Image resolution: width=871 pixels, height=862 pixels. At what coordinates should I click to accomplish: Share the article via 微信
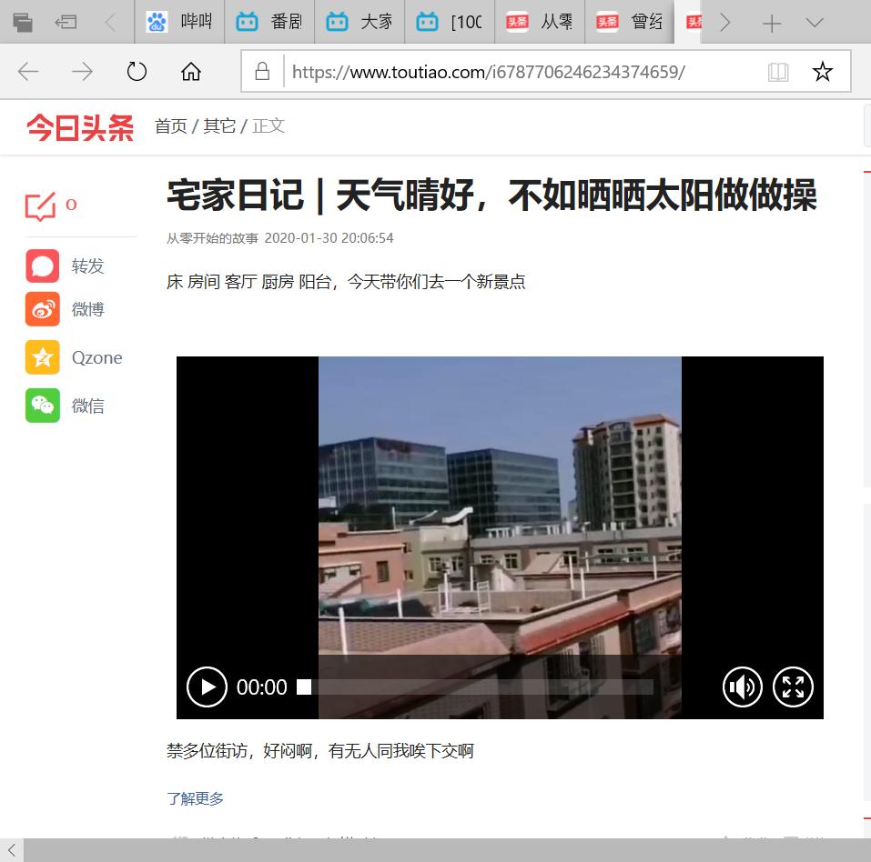(41, 405)
